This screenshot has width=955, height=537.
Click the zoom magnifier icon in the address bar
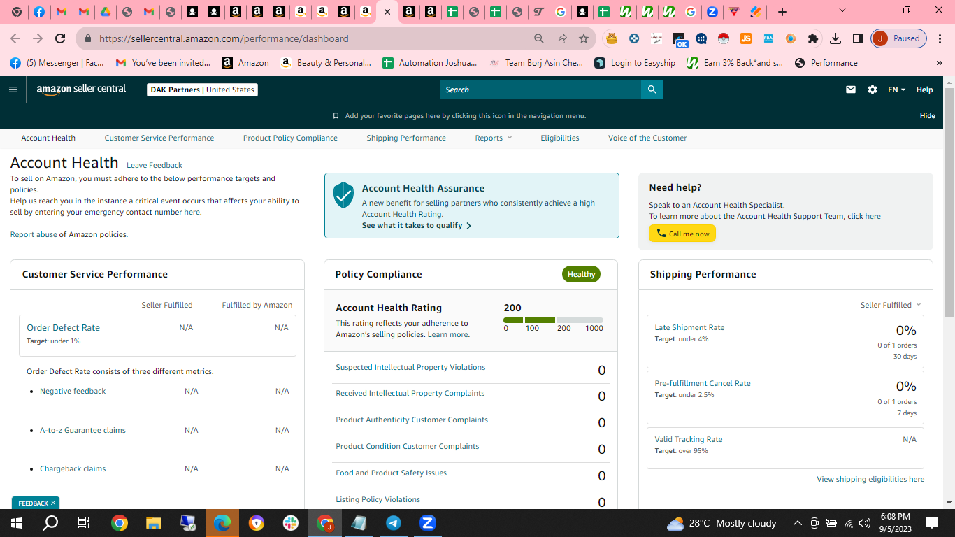click(x=538, y=38)
